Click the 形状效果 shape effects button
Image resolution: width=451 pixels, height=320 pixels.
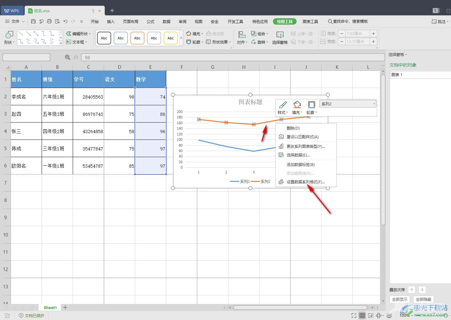(x=218, y=42)
